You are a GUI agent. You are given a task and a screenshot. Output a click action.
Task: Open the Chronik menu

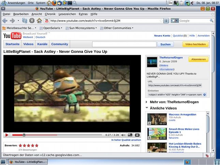(x=50, y=14)
